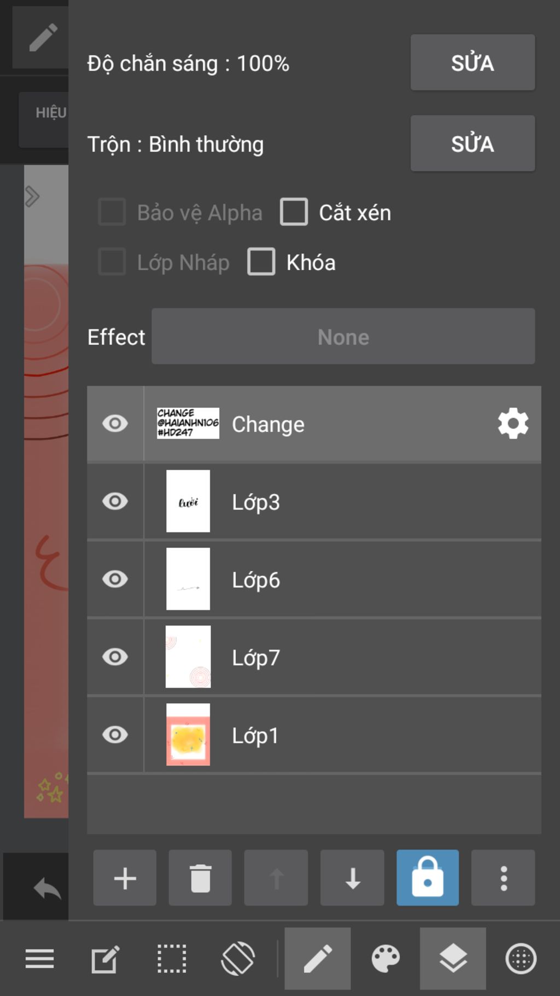
Task: Open the three-dot layer options menu
Action: [x=503, y=878]
